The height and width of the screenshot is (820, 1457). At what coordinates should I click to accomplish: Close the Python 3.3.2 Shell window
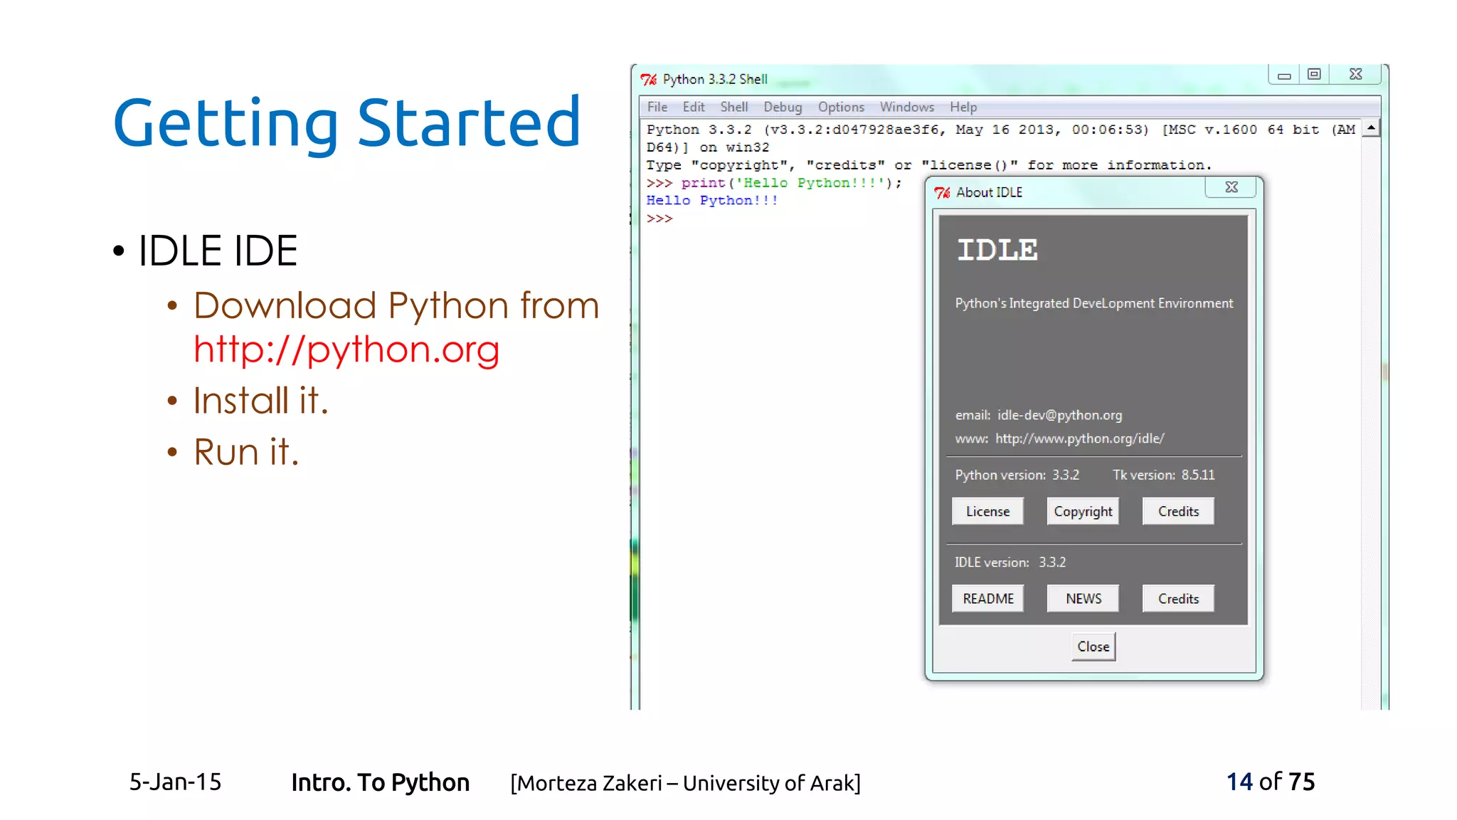point(1355,75)
